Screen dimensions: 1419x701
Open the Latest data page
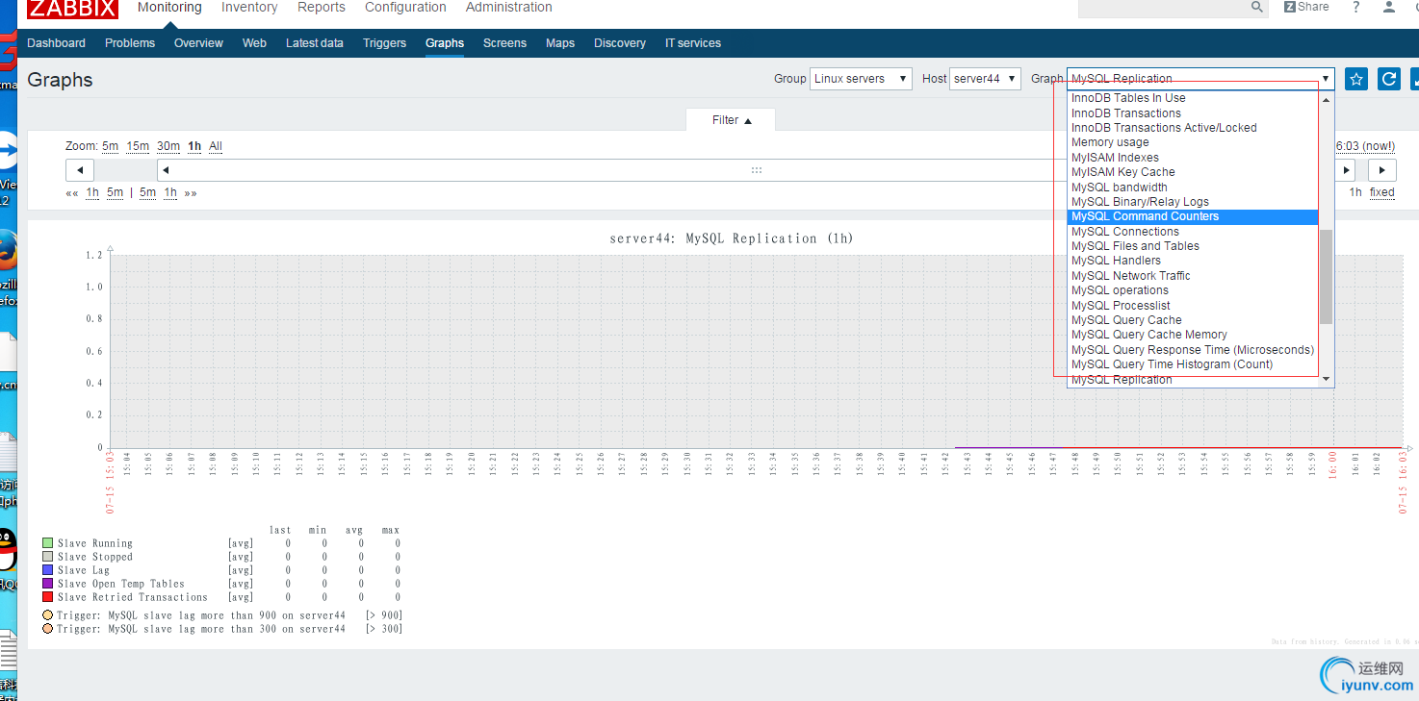click(x=315, y=43)
